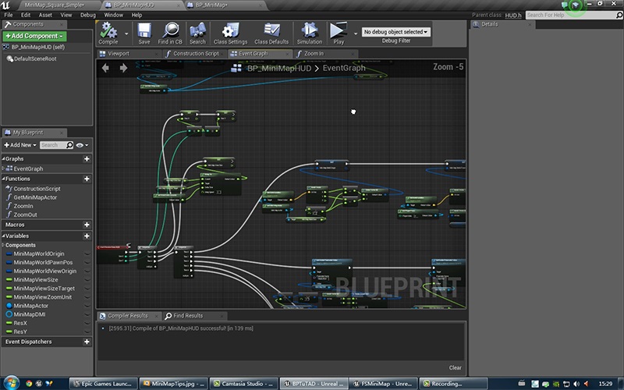
Task: Click the Search For Help field
Action: tap(570, 15)
